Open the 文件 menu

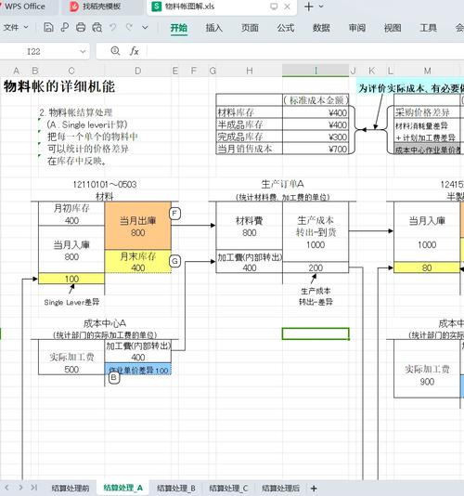click(x=16, y=28)
